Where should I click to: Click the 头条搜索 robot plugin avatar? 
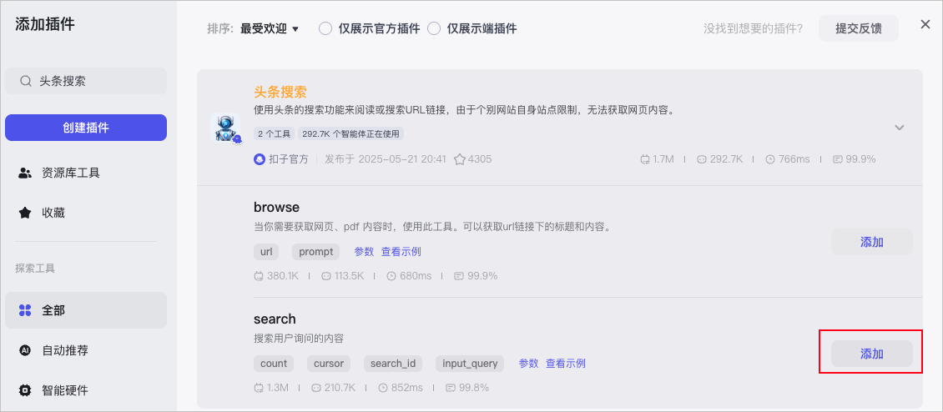[x=225, y=128]
